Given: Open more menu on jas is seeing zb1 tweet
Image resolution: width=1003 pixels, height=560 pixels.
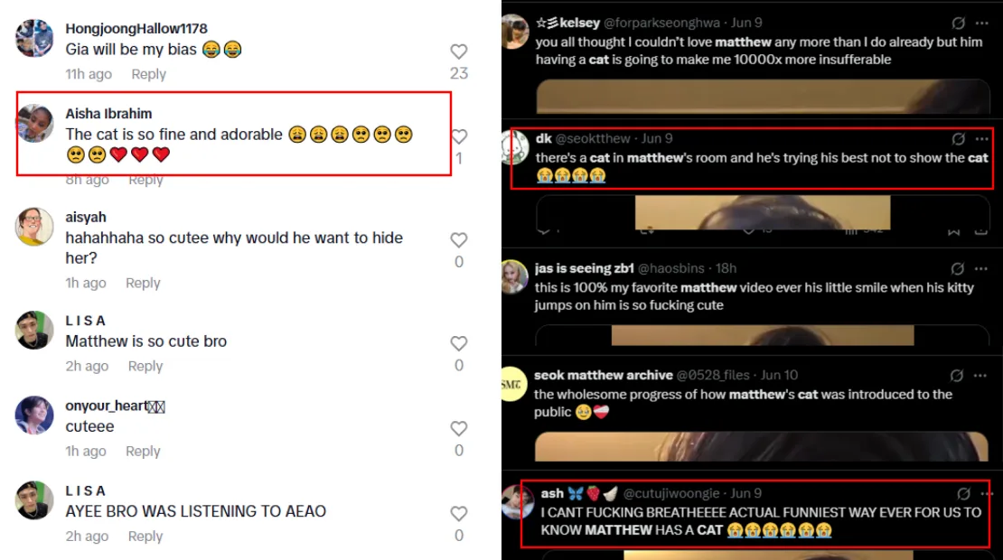Looking at the screenshot, I should click(x=981, y=268).
